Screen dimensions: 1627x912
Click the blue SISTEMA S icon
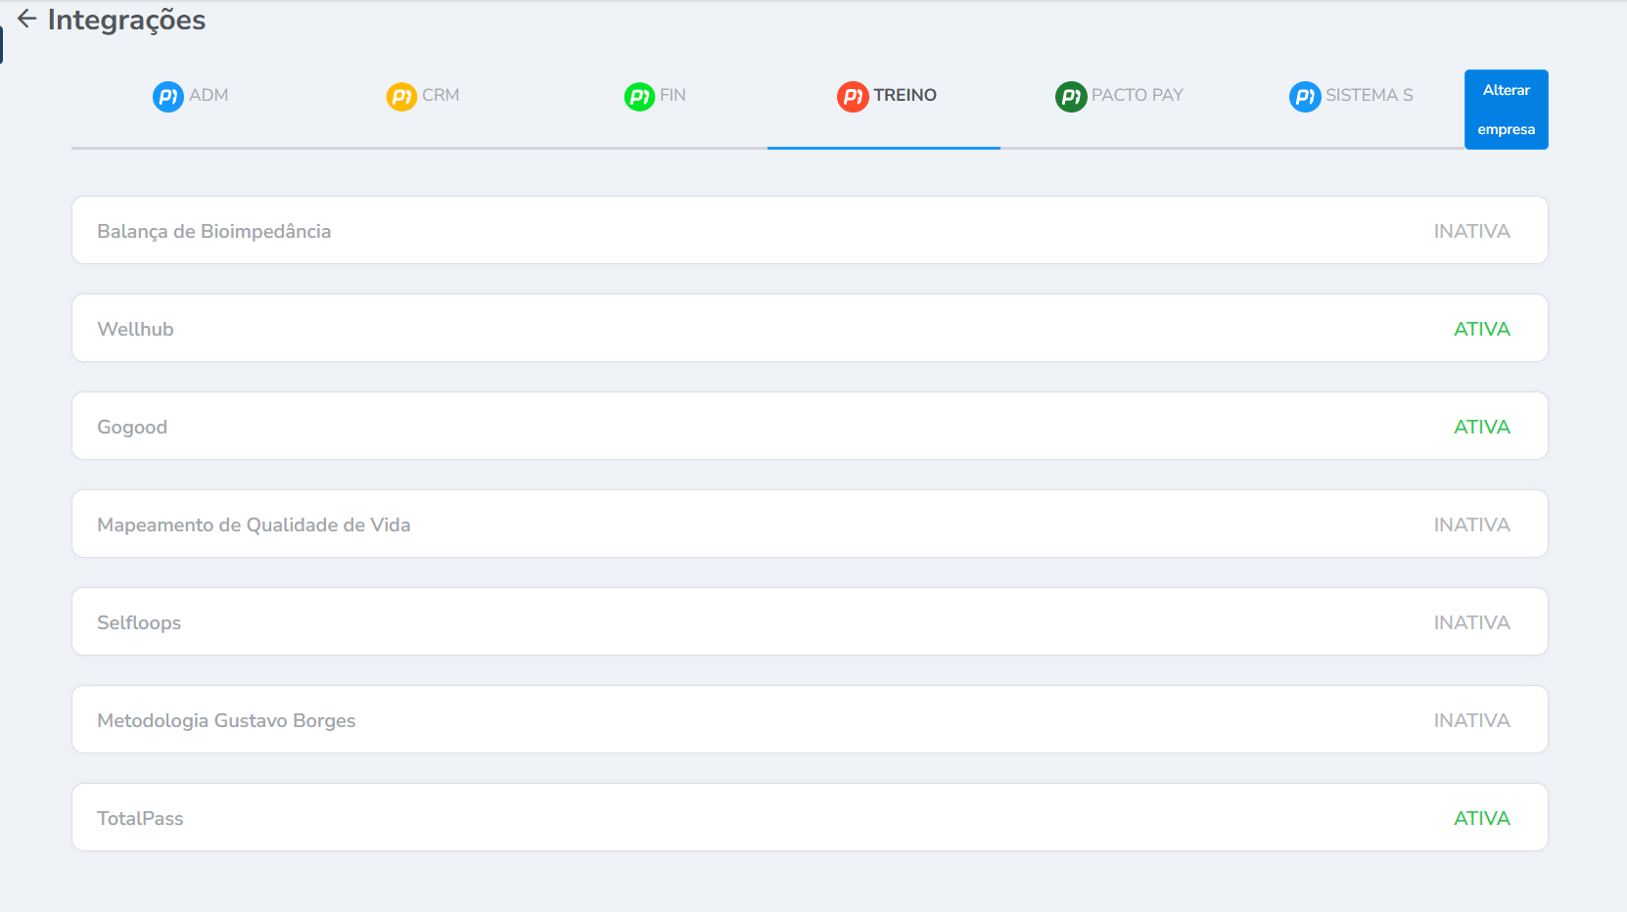(1305, 96)
